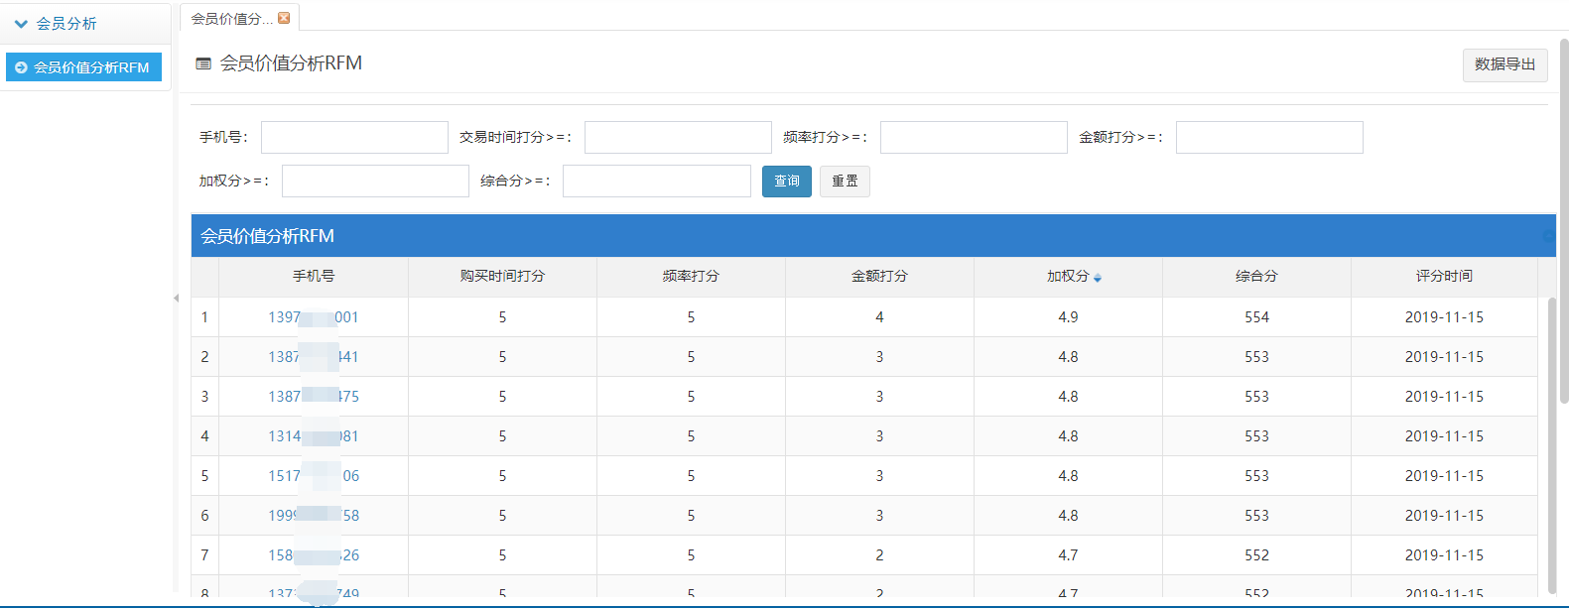This screenshot has height=609, width=1569.
Task: Click 综合分 value 552 in row 7
Action: click(x=1256, y=555)
